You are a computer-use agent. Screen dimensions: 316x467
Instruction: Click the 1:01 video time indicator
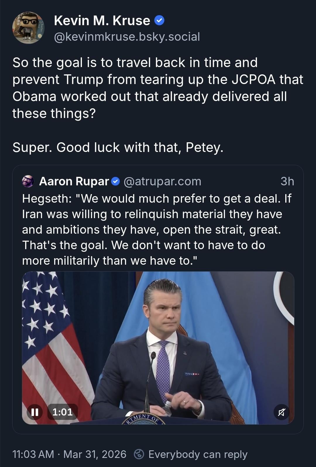[x=62, y=412]
